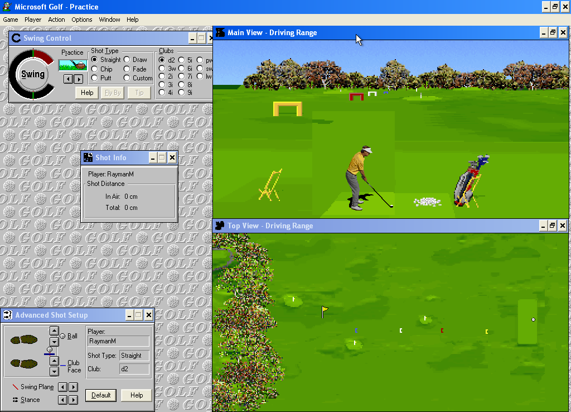
Task: Click the red target frame in Main View
Action: [356, 97]
